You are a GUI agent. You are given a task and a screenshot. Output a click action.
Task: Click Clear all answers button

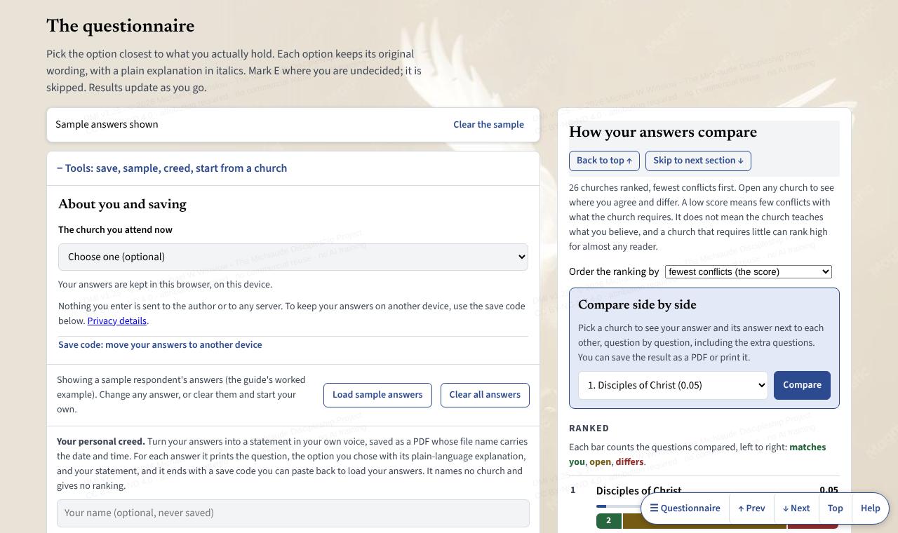point(485,395)
